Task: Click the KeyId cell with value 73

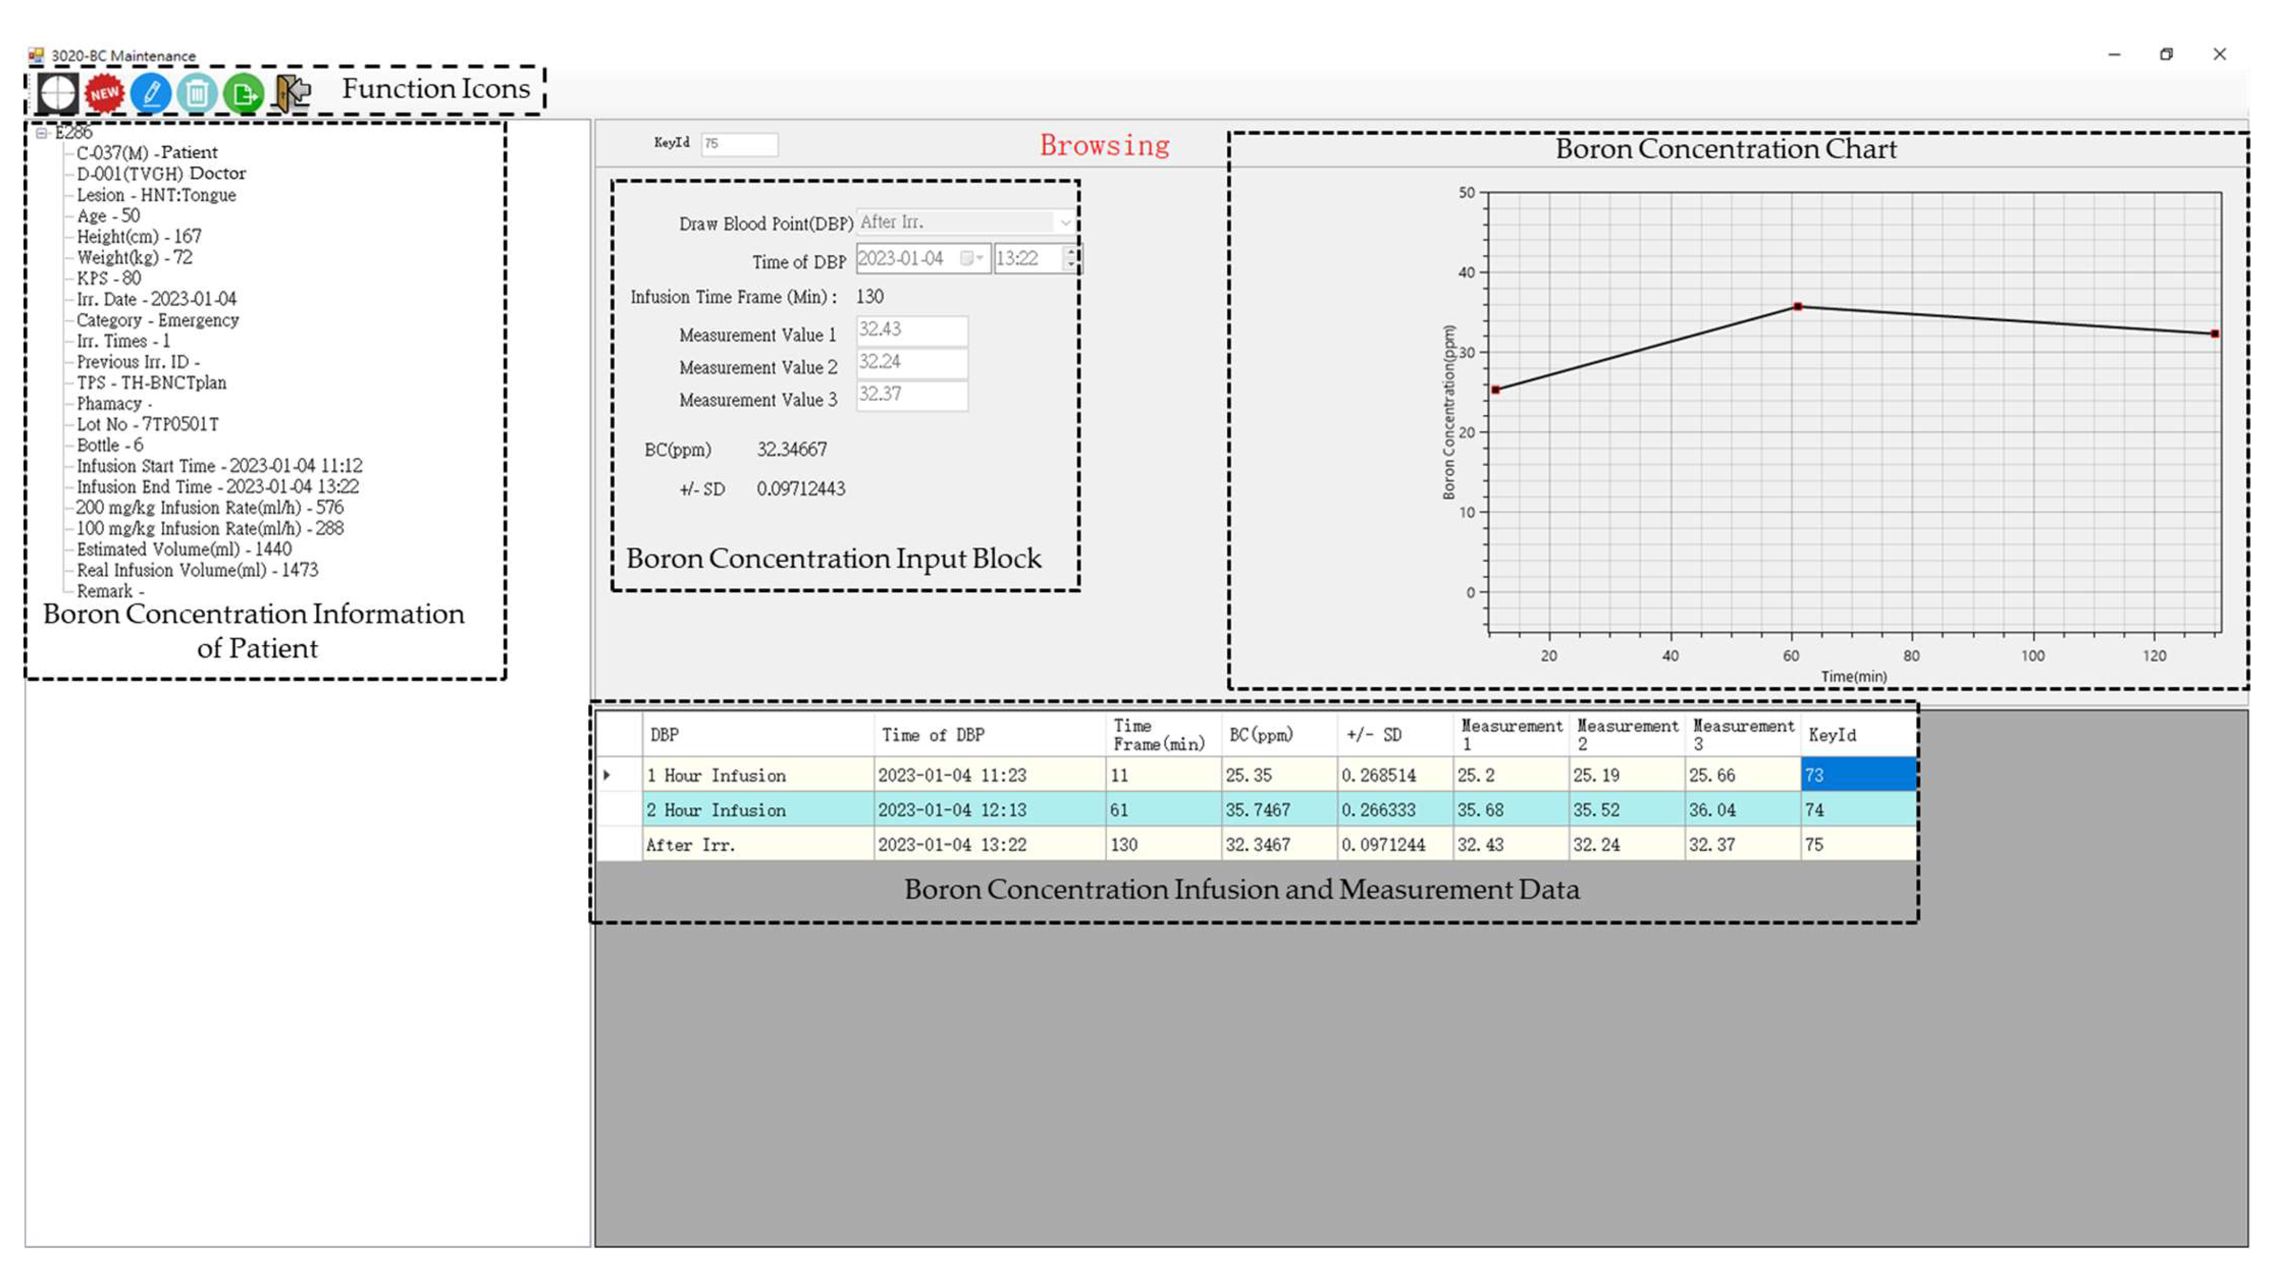Action: tap(1857, 774)
